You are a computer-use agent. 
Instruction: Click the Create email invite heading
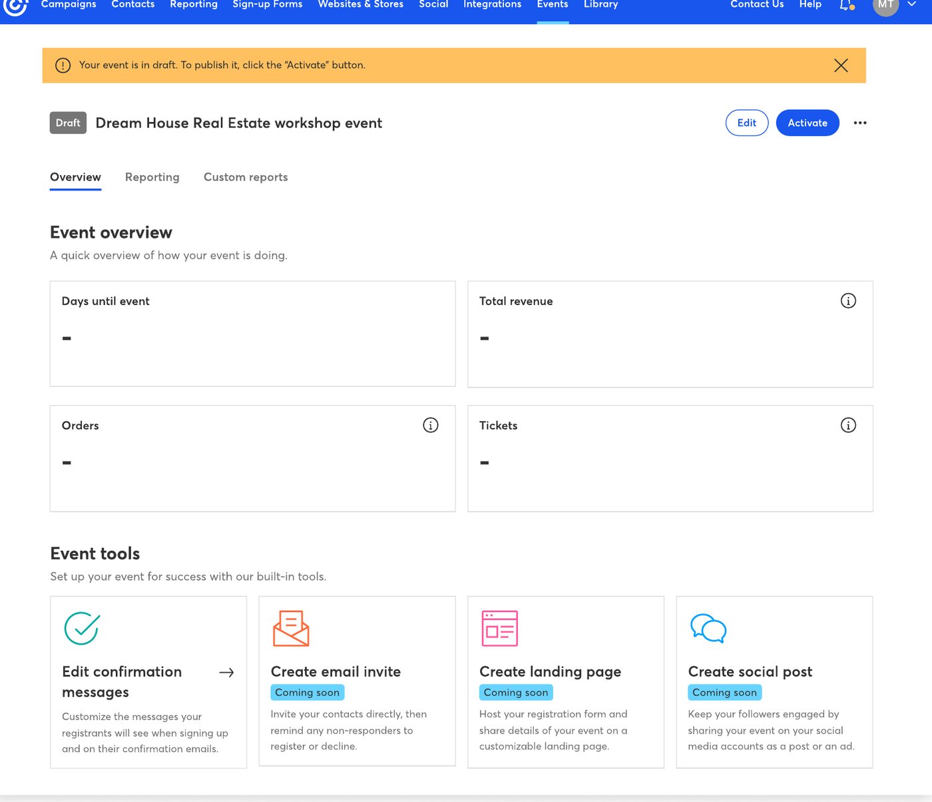pos(336,671)
